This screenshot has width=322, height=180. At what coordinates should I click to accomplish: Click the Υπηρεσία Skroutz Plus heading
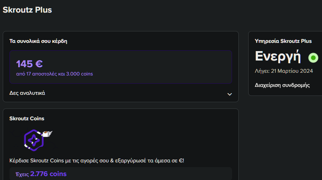283,41
